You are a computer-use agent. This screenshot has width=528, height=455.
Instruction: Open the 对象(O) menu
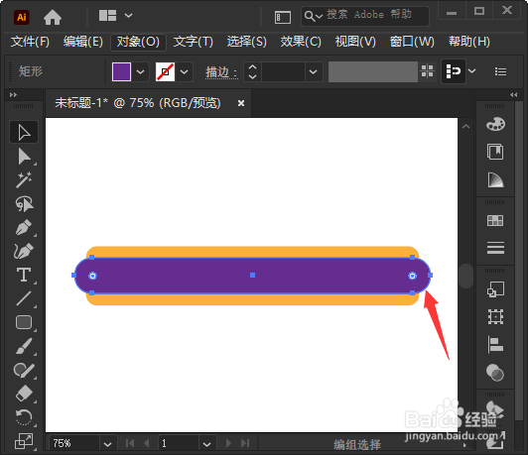(138, 42)
